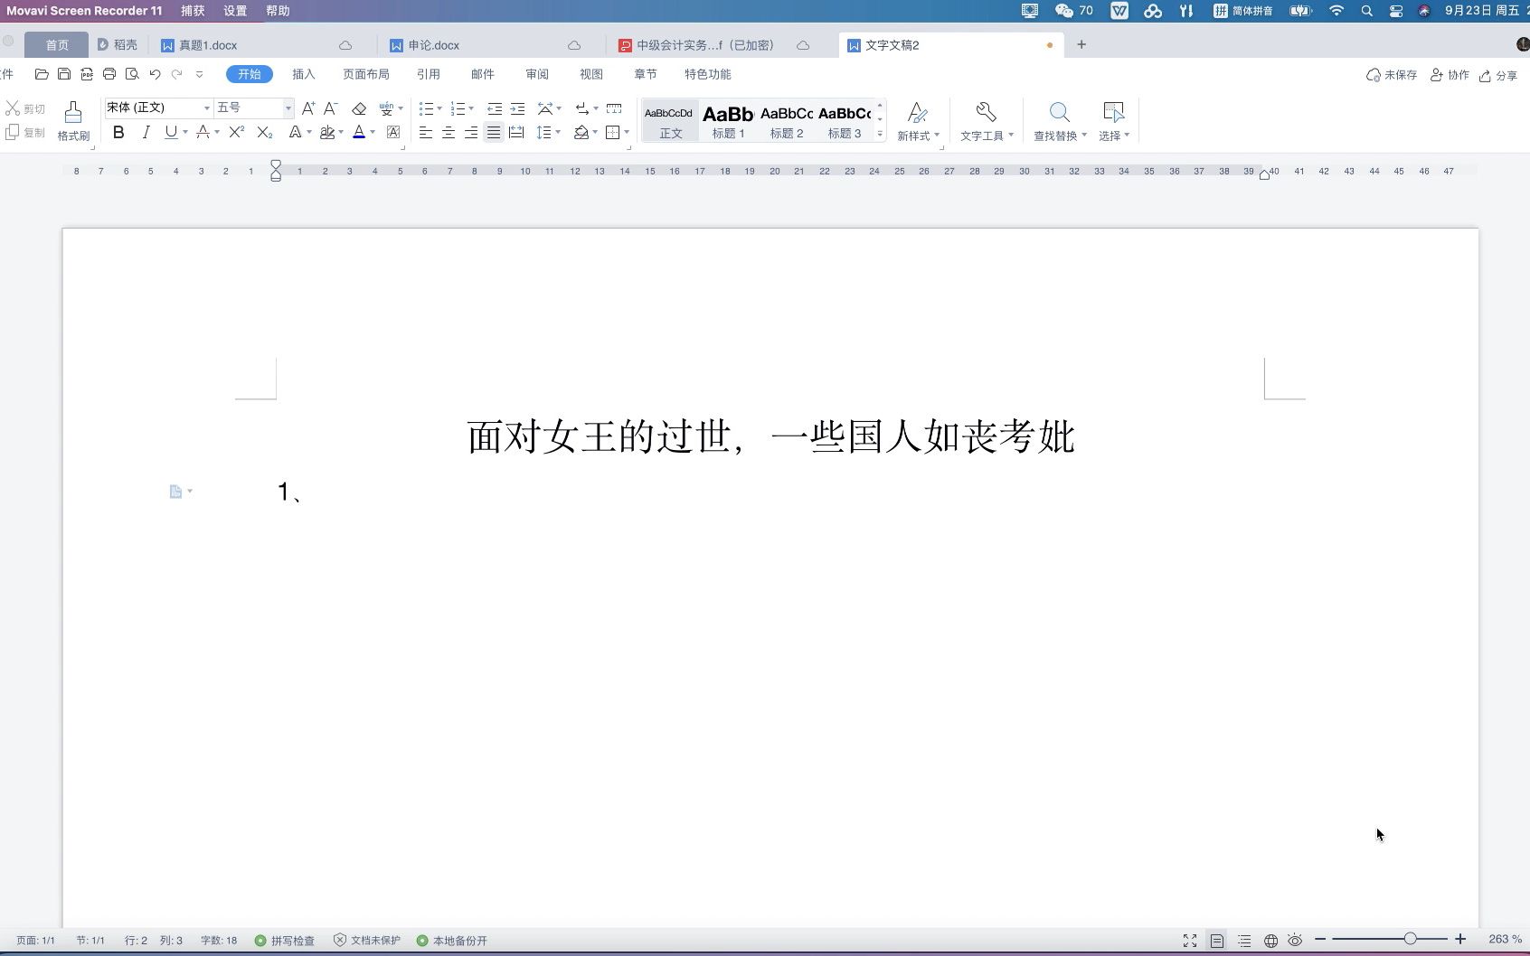This screenshot has width=1530, height=956.
Task: Expand the font color dropdown arrow
Action: tap(373, 133)
